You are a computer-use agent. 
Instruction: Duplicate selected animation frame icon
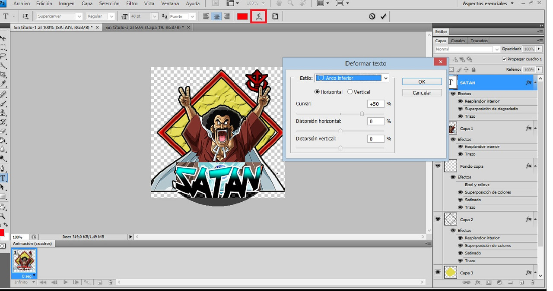(100, 282)
